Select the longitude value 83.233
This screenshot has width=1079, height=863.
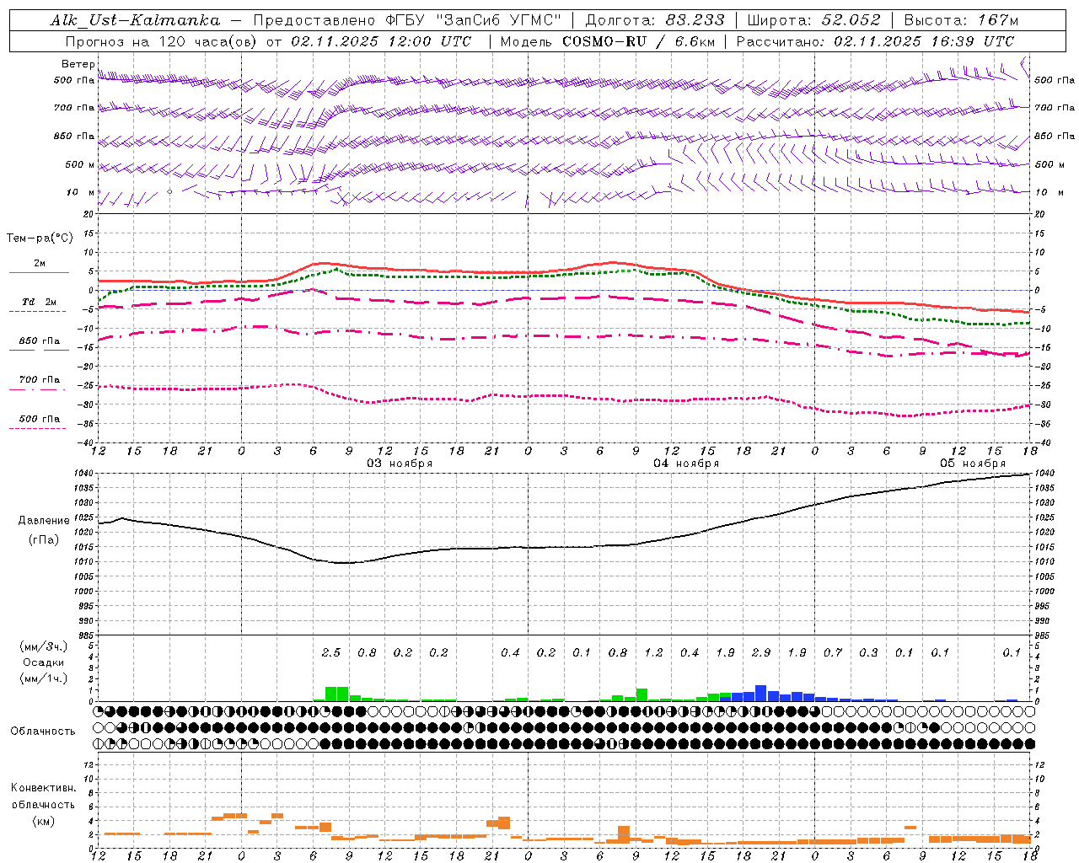pos(695,20)
